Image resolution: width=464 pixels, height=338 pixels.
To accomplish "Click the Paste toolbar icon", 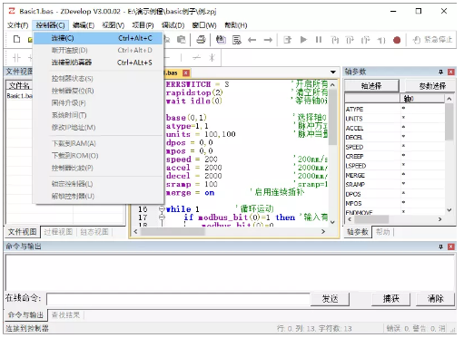I will click(x=181, y=40).
